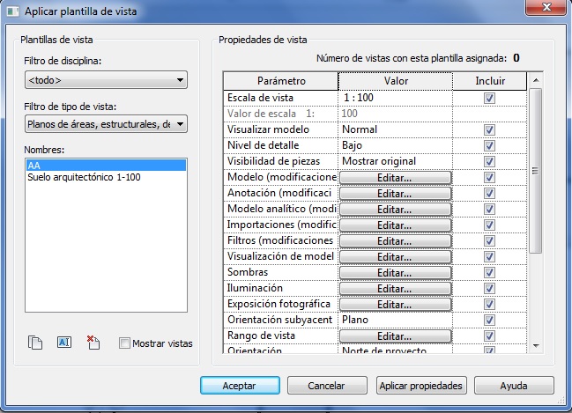Click Editar for the Iluminación row
This screenshot has width=572, height=413.
[x=394, y=289]
